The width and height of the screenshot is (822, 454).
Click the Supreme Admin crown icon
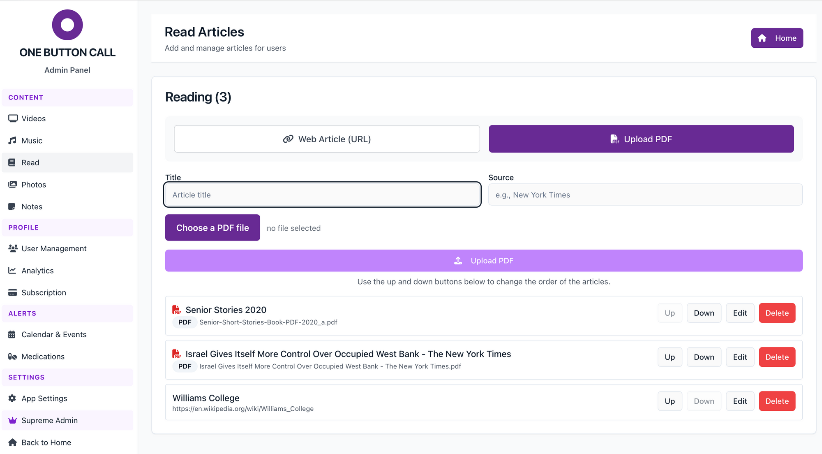click(12, 420)
